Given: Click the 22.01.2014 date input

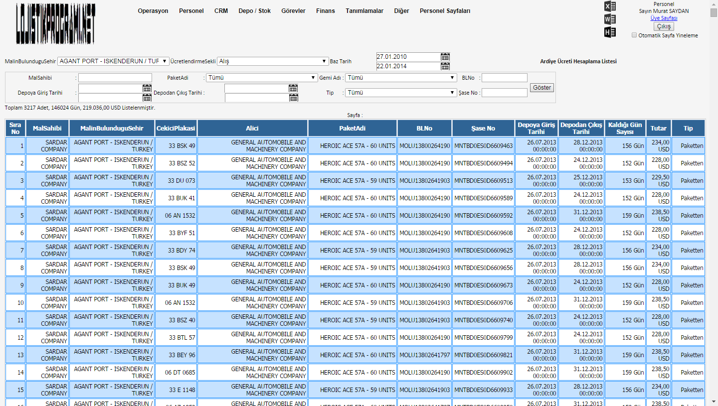Looking at the screenshot, I should click(408, 66).
